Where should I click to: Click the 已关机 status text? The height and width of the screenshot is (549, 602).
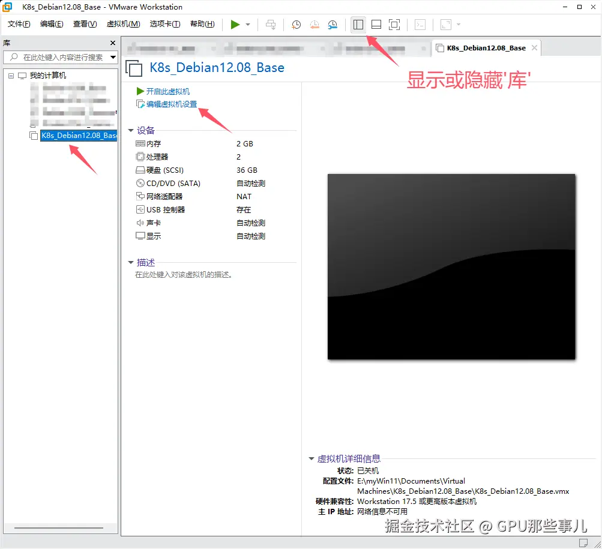pyautogui.click(x=368, y=470)
